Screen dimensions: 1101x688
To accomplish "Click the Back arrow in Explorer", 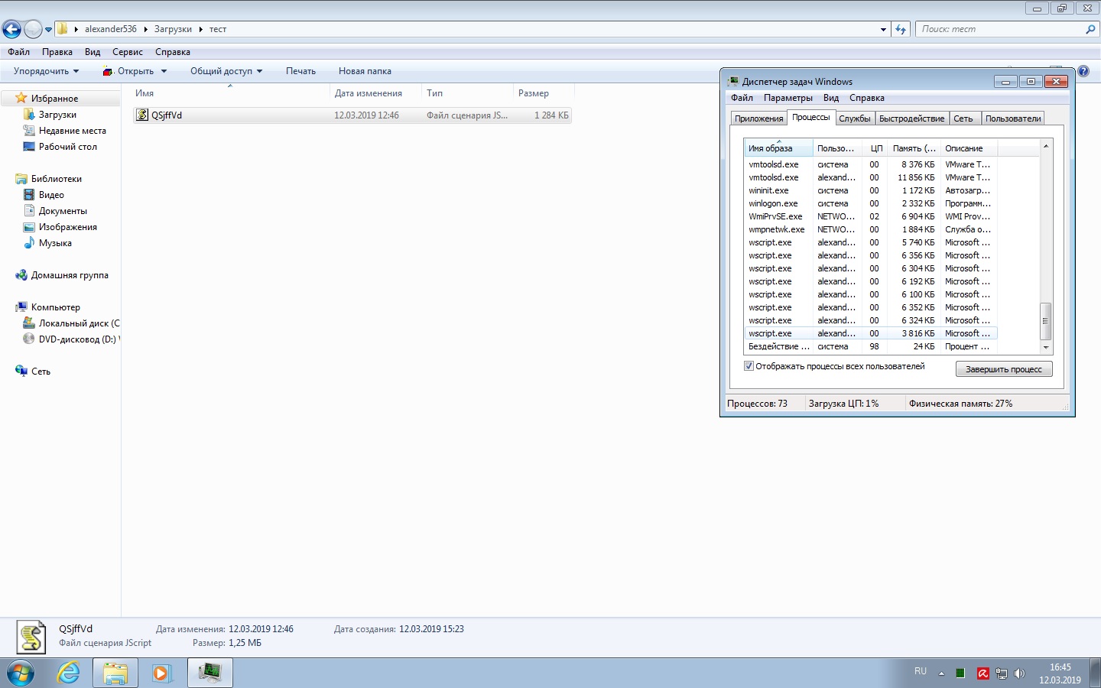I will click(x=11, y=29).
